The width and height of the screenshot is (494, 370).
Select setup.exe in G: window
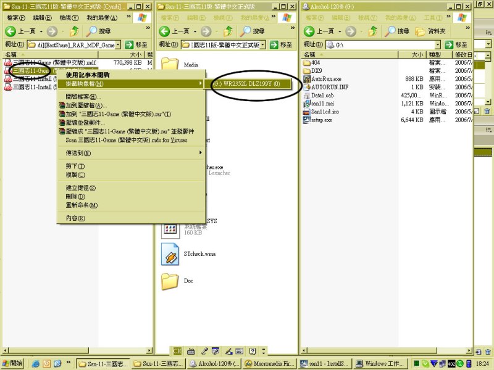tap(317, 120)
